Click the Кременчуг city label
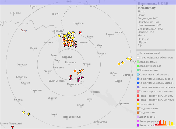176x129 pixels. (x=124, y=103)
